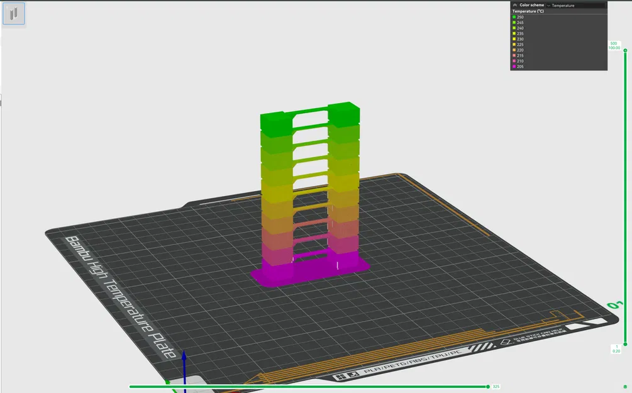Image resolution: width=632 pixels, height=393 pixels.
Task: Click the bottom handle of the layer slider
Action: (x=625, y=344)
